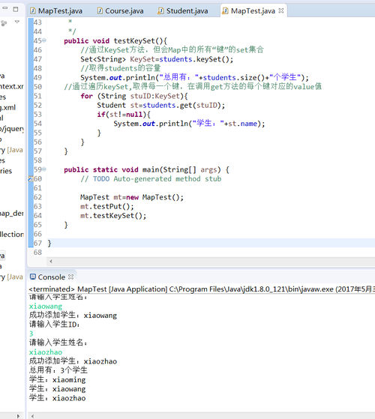Viewport: 375px width, 419px height.
Task: Open the Course.java editor tab
Action: (x=120, y=10)
